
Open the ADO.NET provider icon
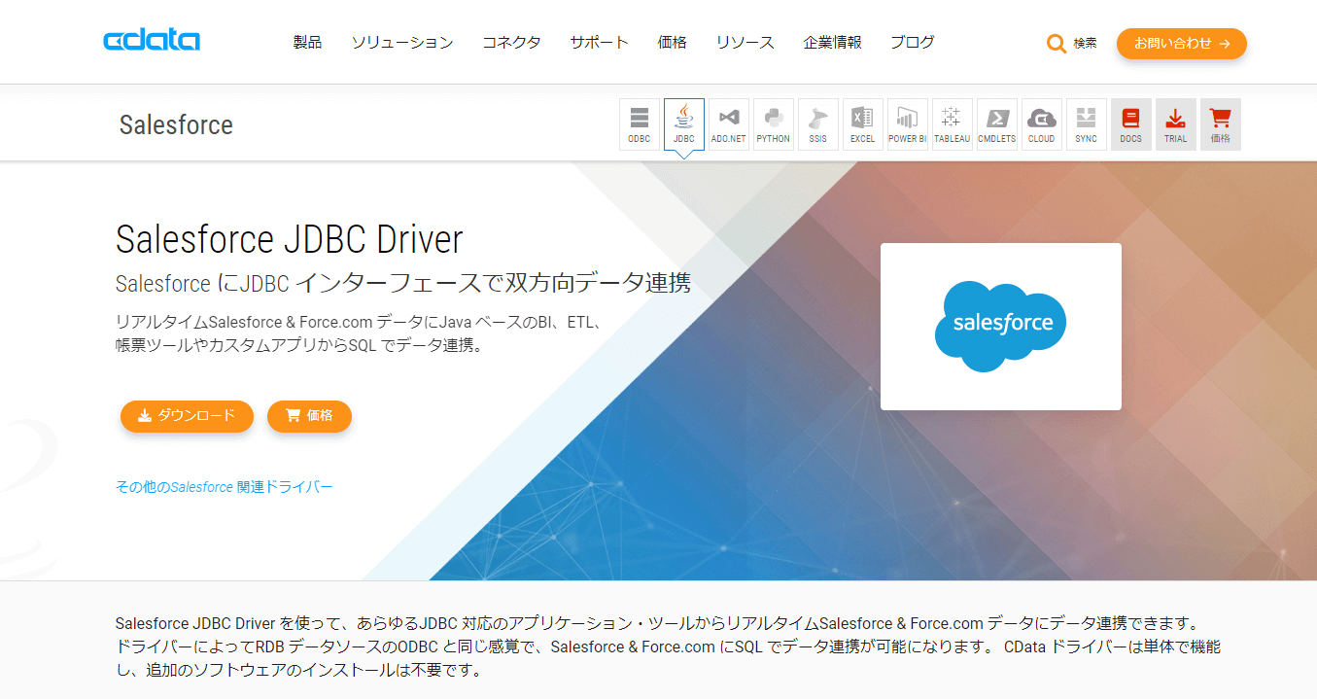click(x=729, y=124)
